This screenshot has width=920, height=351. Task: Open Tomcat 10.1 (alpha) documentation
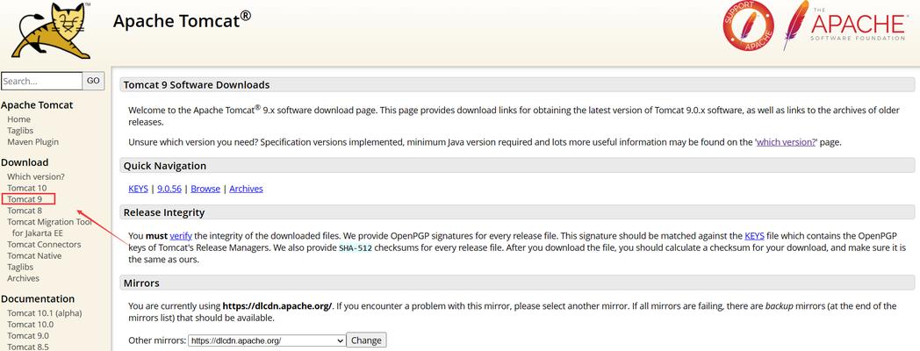45,313
